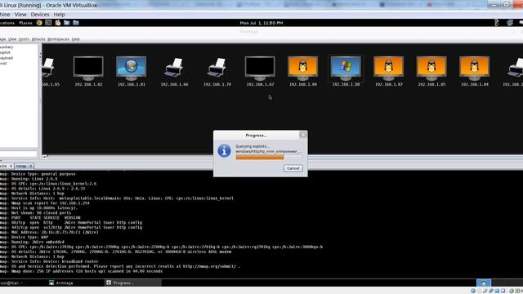Switch to Armitage window in taskbar
Image resolution: width=523 pixels, height=294 pixels.
coord(61,283)
